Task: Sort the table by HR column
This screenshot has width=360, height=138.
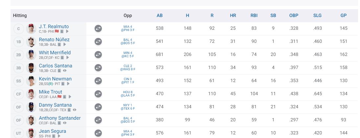Action: click(x=233, y=15)
